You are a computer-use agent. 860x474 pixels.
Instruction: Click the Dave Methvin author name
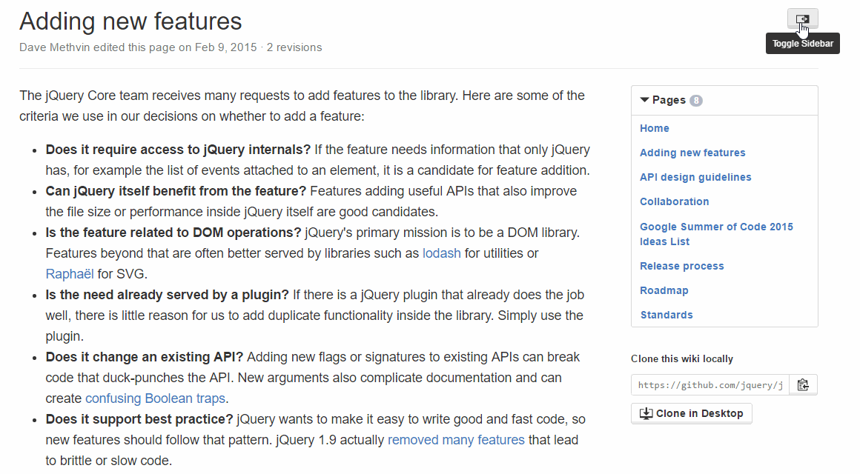click(x=61, y=47)
